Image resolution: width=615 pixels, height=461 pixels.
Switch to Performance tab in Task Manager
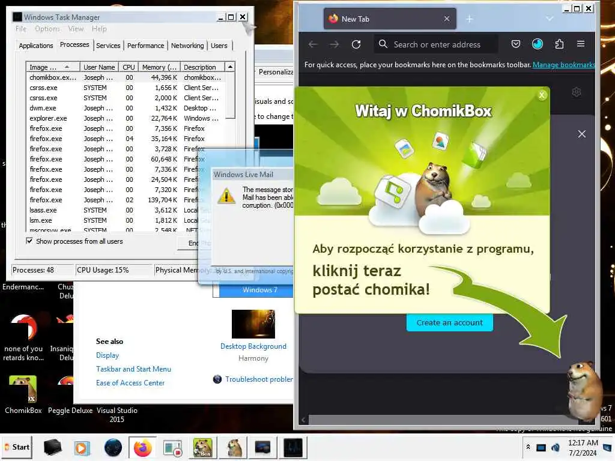[145, 46]
